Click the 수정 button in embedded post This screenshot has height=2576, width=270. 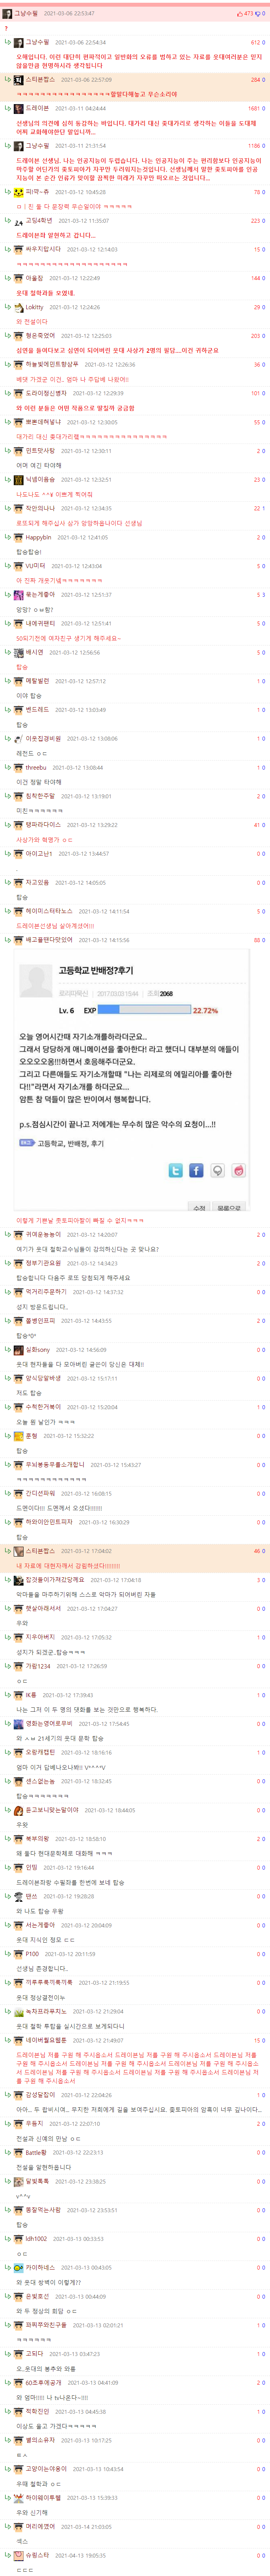[x=199, y=1208]
